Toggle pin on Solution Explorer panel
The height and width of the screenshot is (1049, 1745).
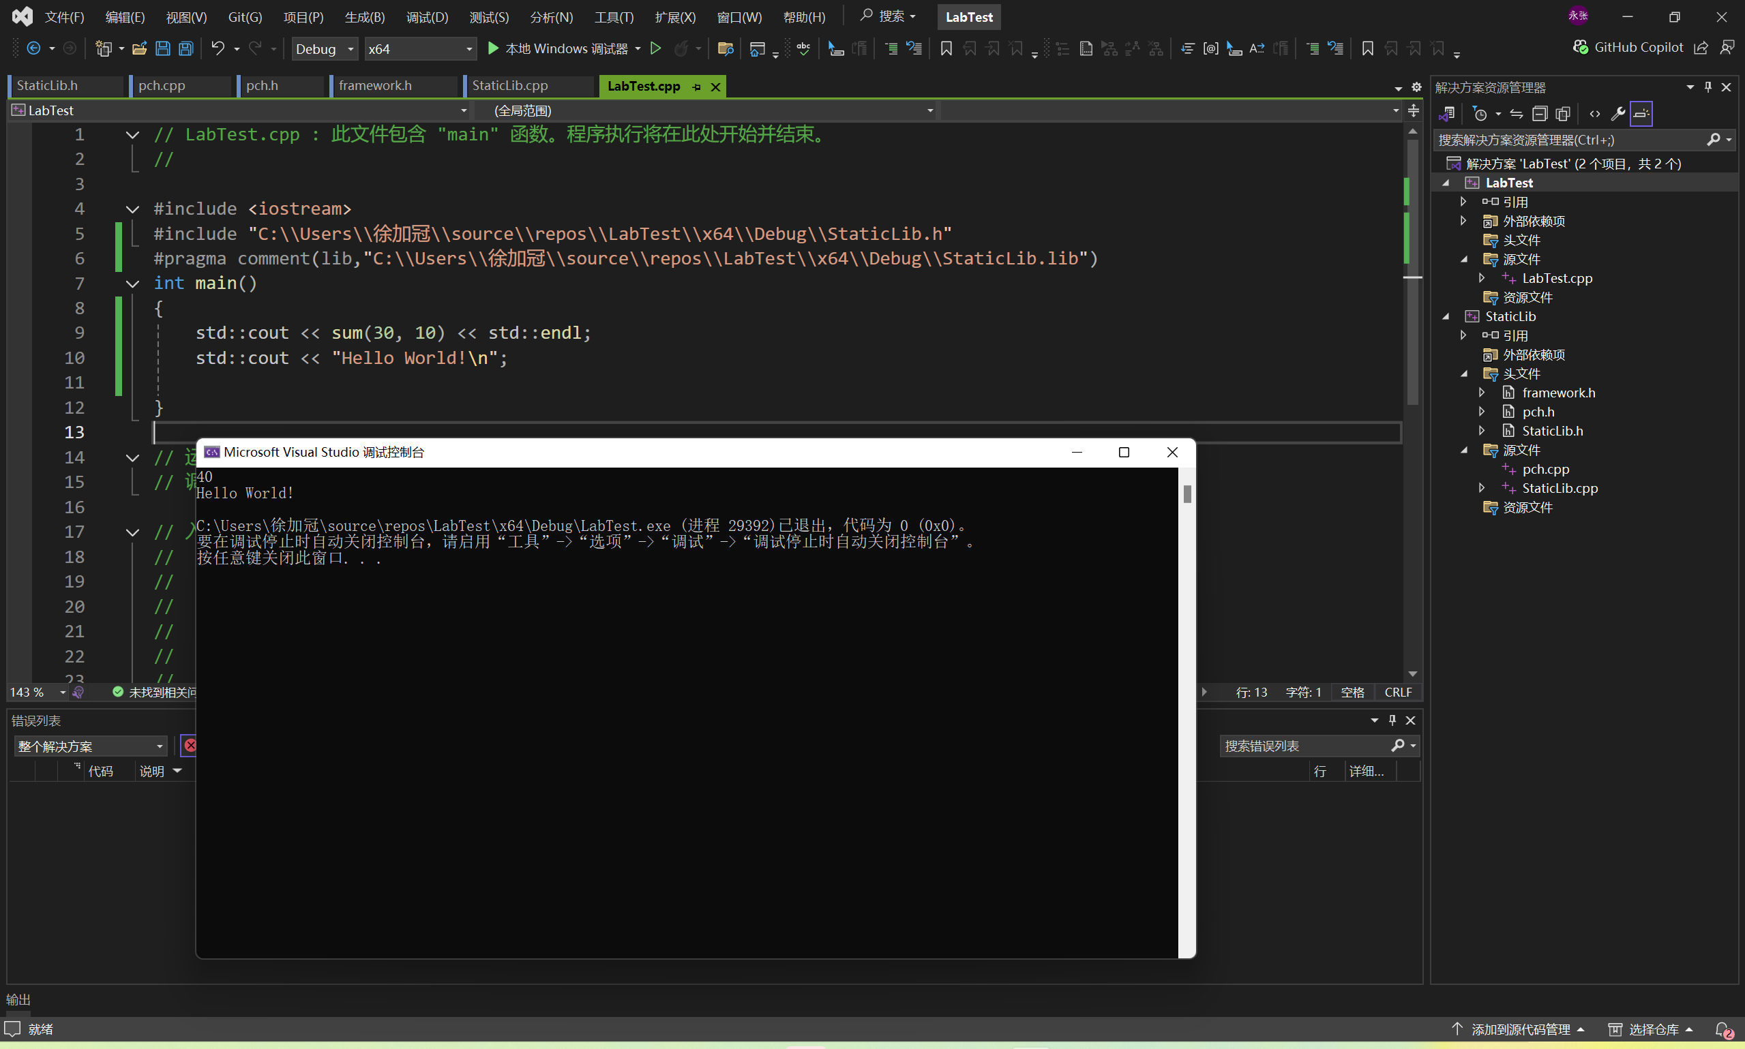pos(1708,87)
